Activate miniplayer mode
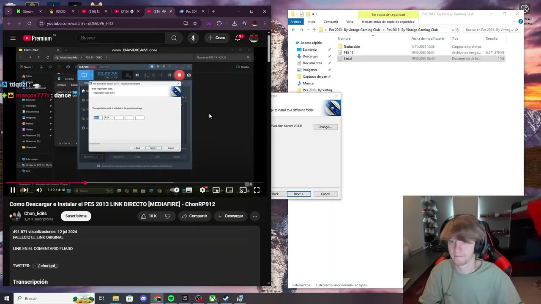 [216, 190]
